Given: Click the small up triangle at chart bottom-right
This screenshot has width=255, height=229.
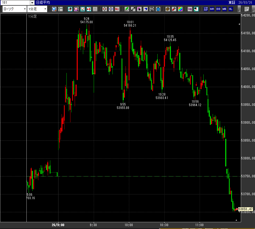Looking at the screenshot, I should tap(236, 220).
